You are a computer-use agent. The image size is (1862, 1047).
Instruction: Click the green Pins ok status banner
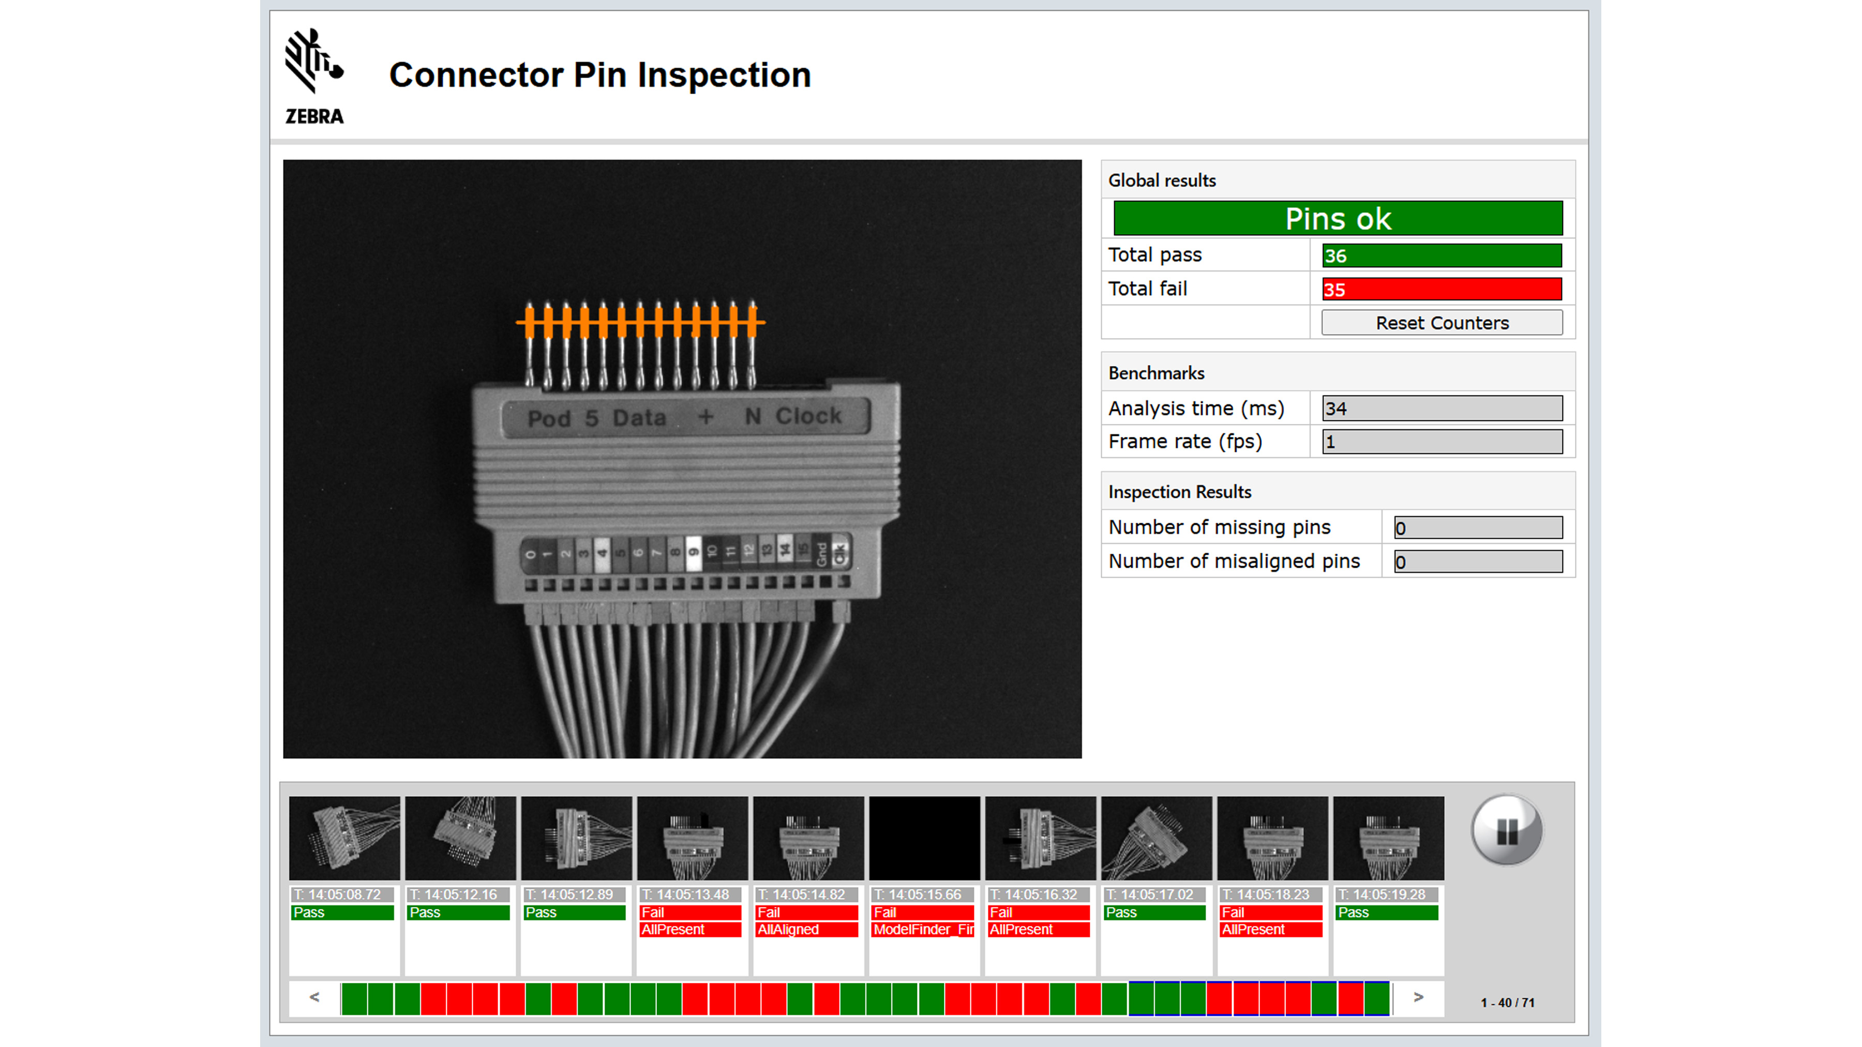[x=1338, y=218]
